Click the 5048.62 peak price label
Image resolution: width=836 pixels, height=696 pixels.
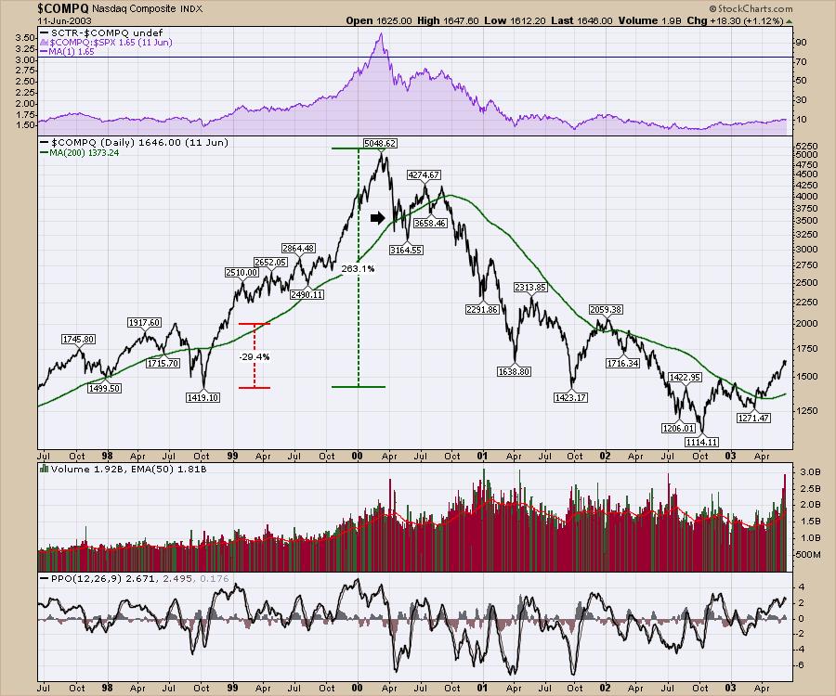tap(380, 144)
